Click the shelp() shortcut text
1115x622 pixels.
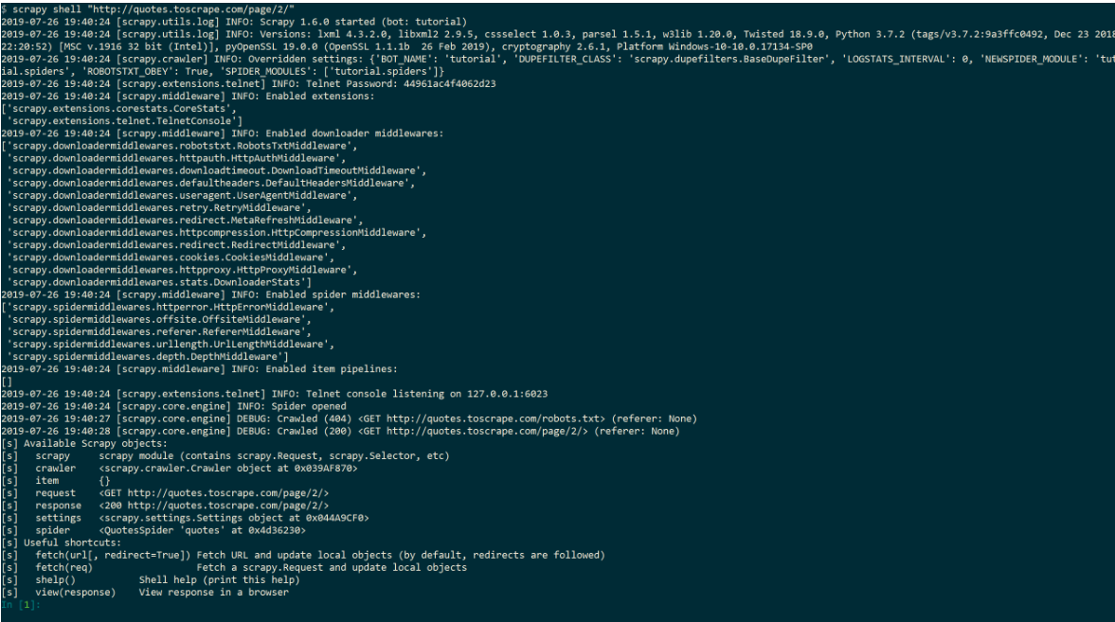56,580
